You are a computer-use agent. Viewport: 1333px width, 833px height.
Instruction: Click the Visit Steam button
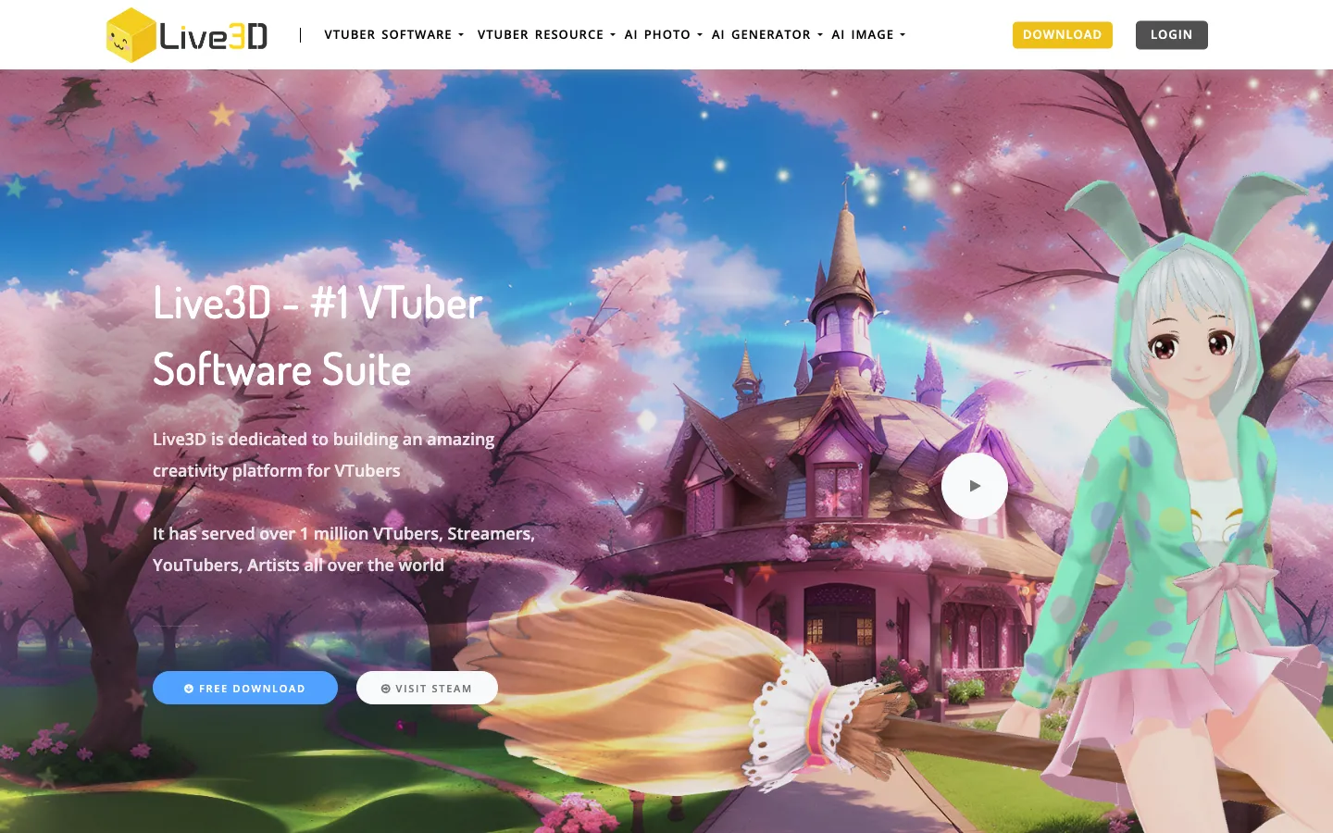tap(427, 688)
